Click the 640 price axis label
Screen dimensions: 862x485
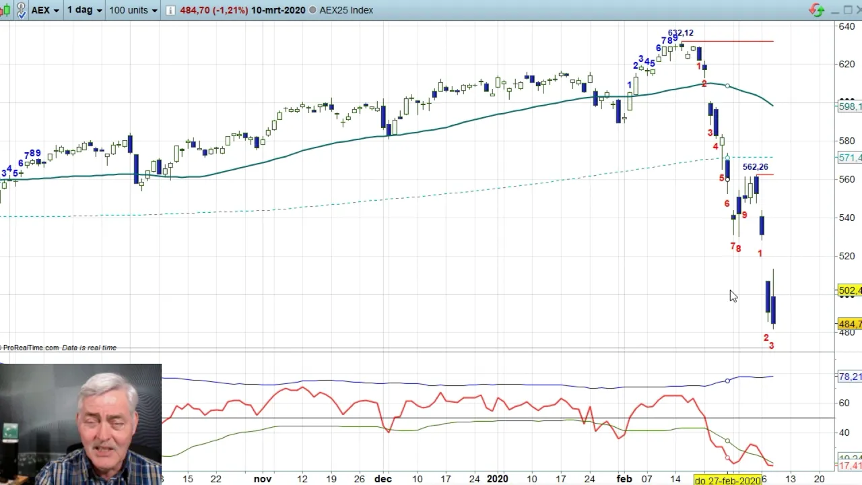pos(846,26)
